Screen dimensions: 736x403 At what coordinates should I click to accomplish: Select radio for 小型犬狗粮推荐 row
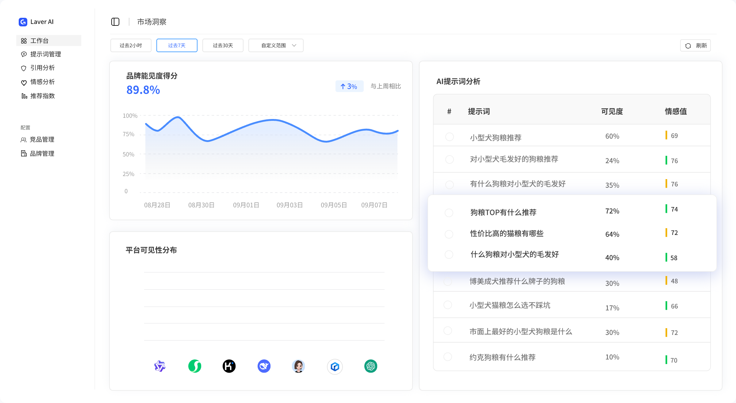point(450,137)
